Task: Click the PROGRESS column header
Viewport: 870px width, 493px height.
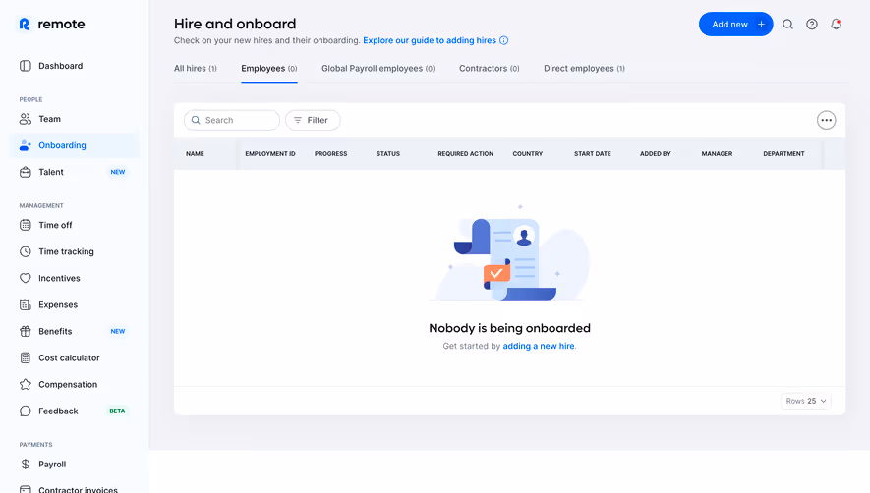Action: pos(330,153)
